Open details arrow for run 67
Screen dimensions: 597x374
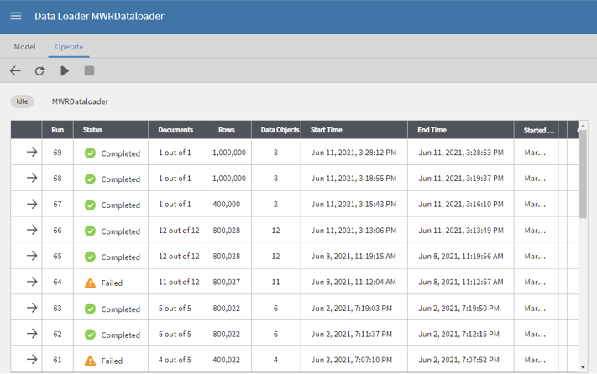32,205
